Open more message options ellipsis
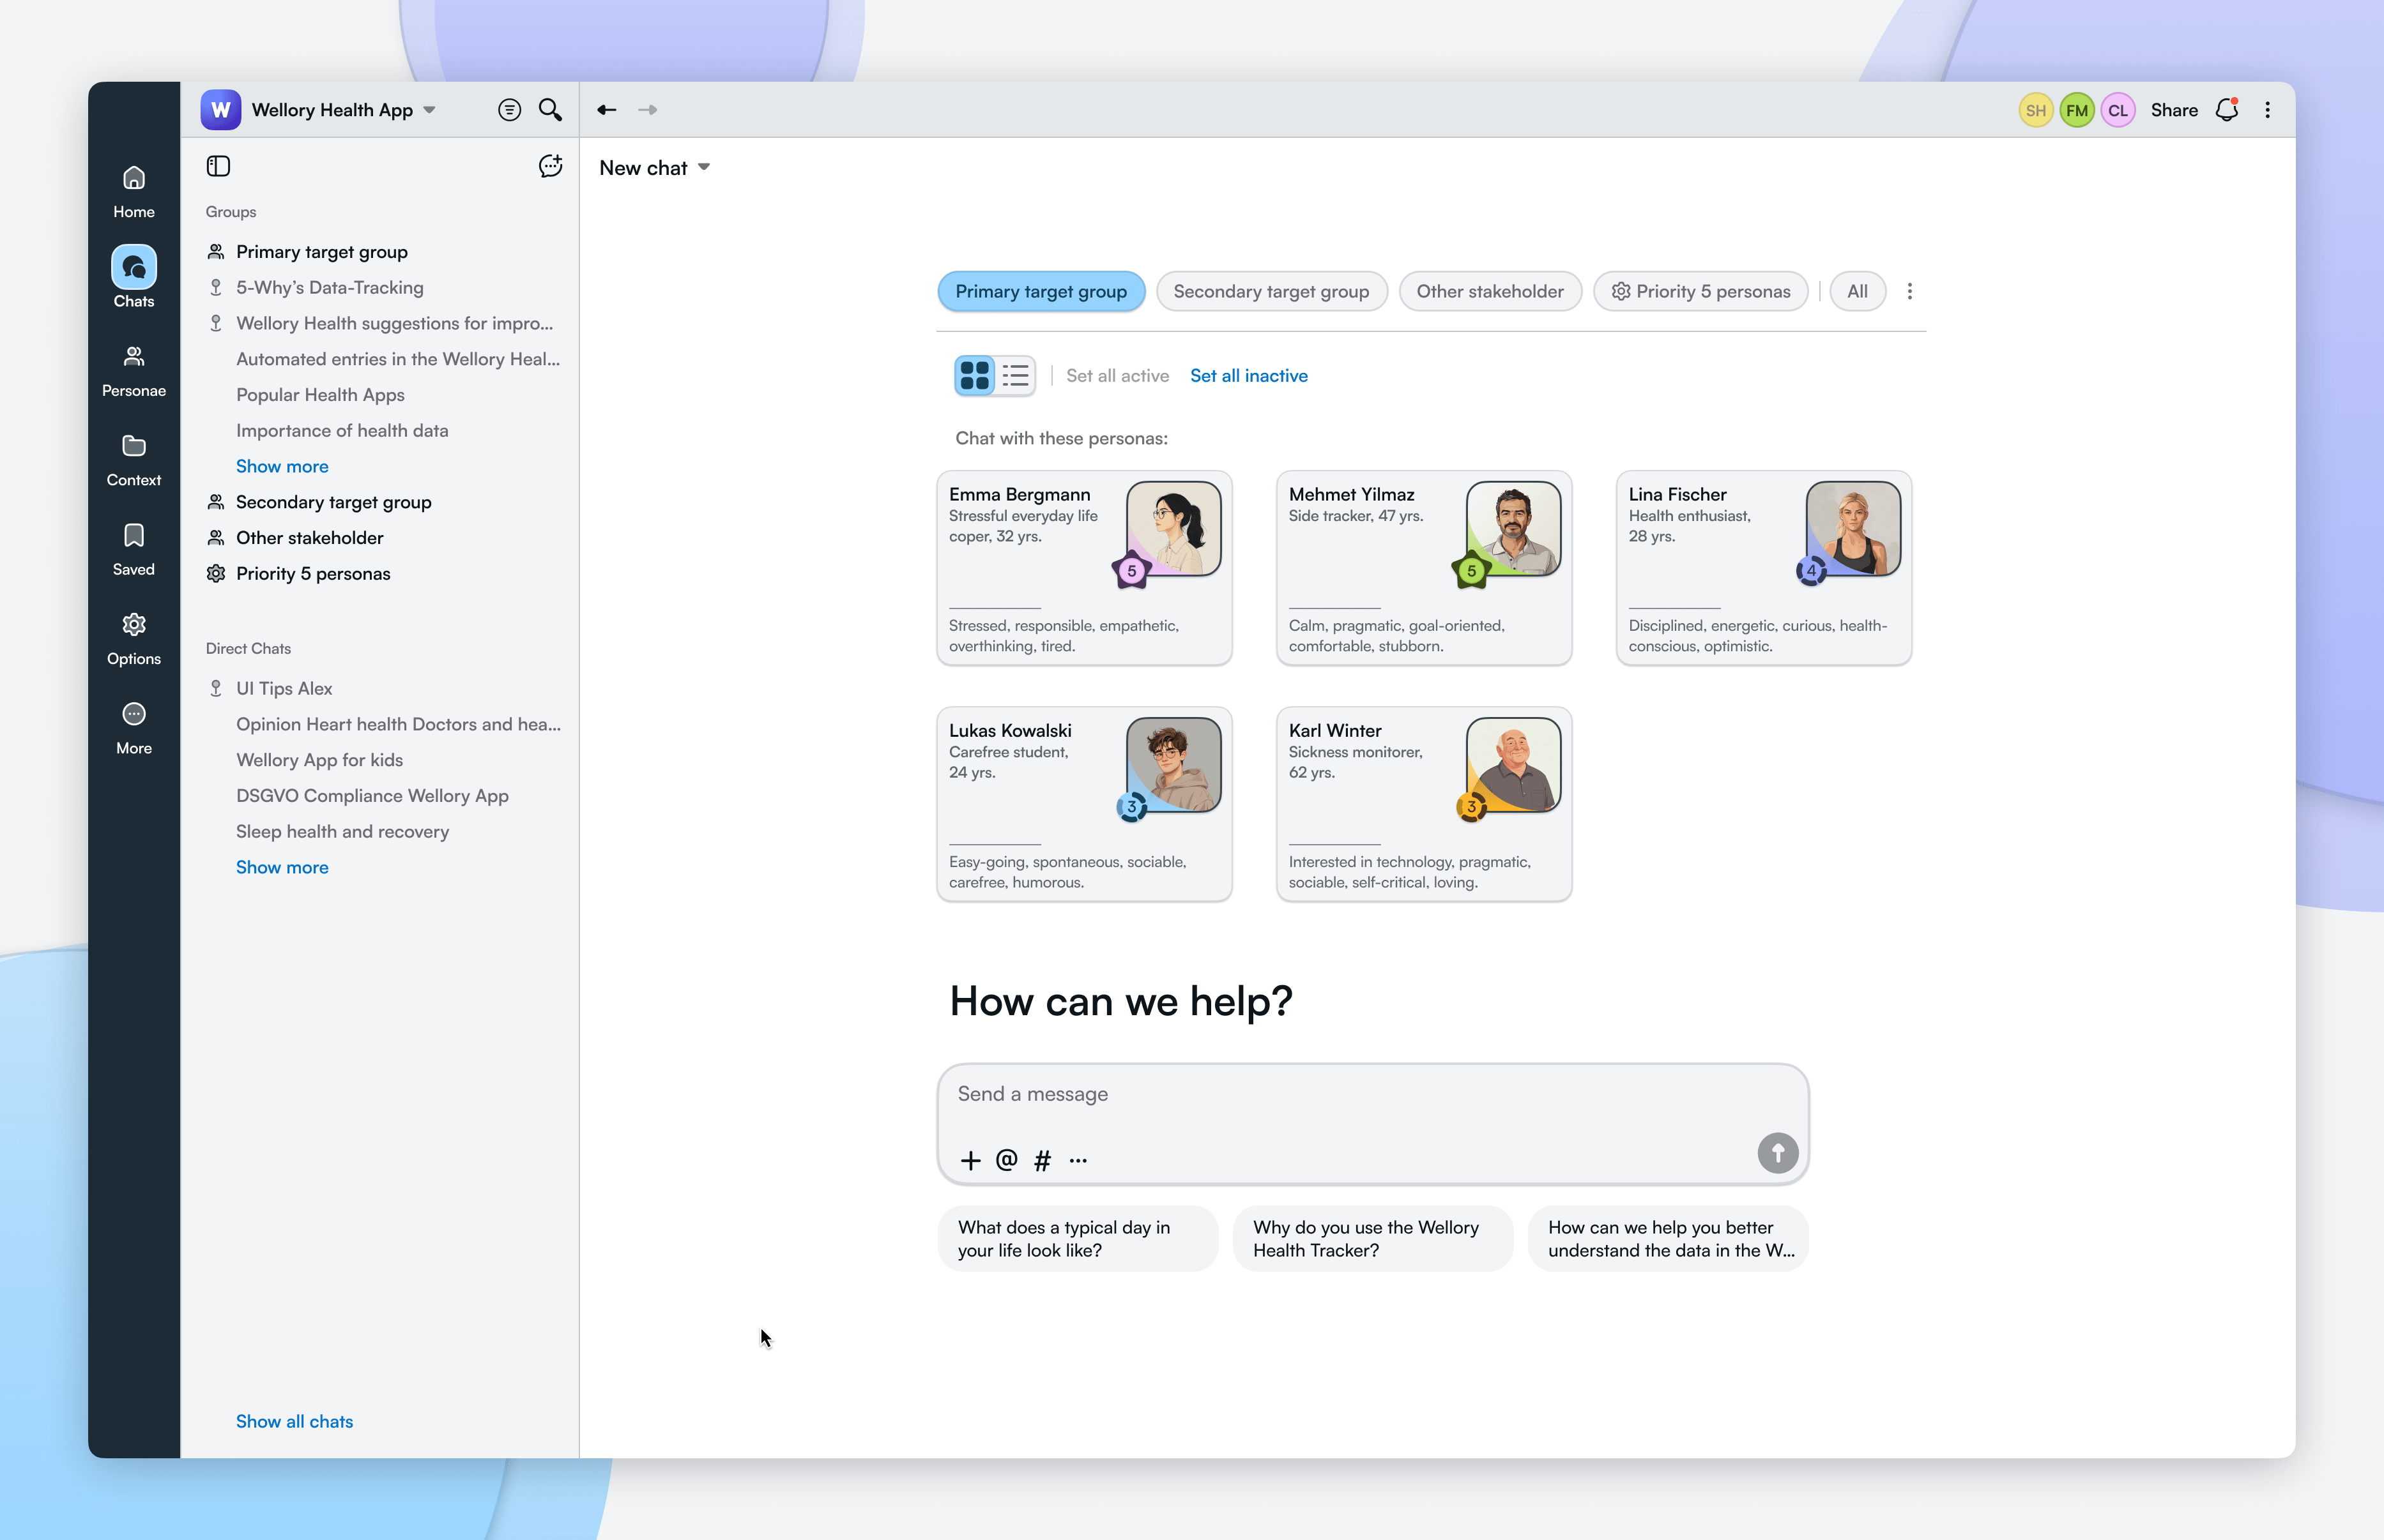 (1078, 1160)
